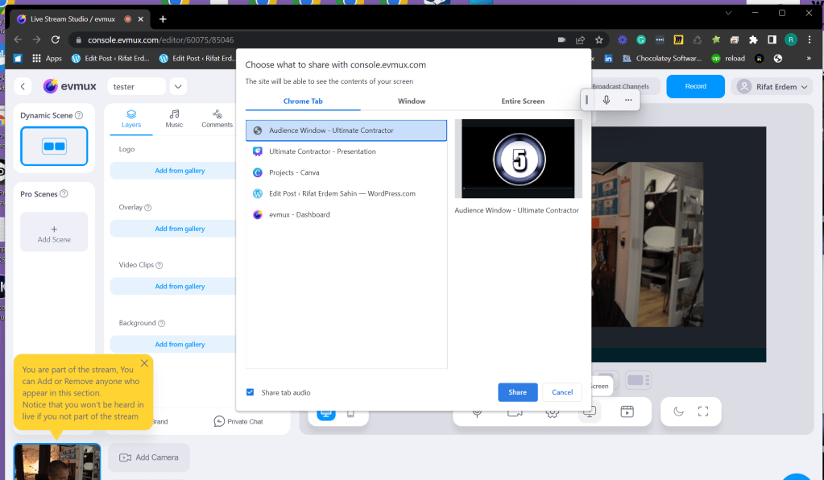Add an Overlay from gallery

180,229
